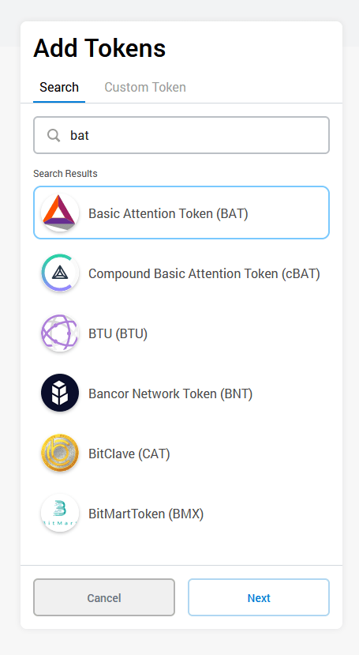This screenshot has width=359, height=655.
Task: Click the magnifier icon in search box
Action: pos(54,135)
